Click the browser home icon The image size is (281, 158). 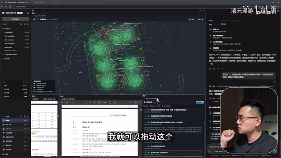point(10,7)
